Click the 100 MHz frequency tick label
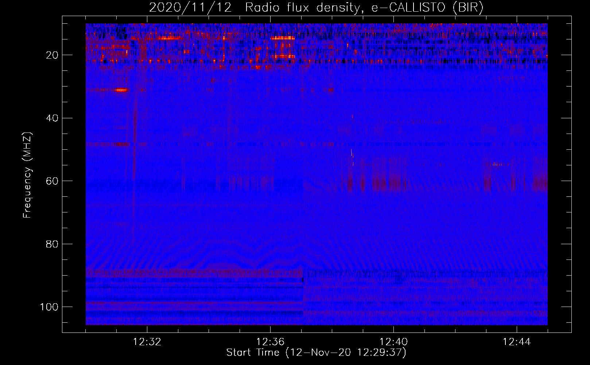 pyautogui.click(x=49, y=307)
